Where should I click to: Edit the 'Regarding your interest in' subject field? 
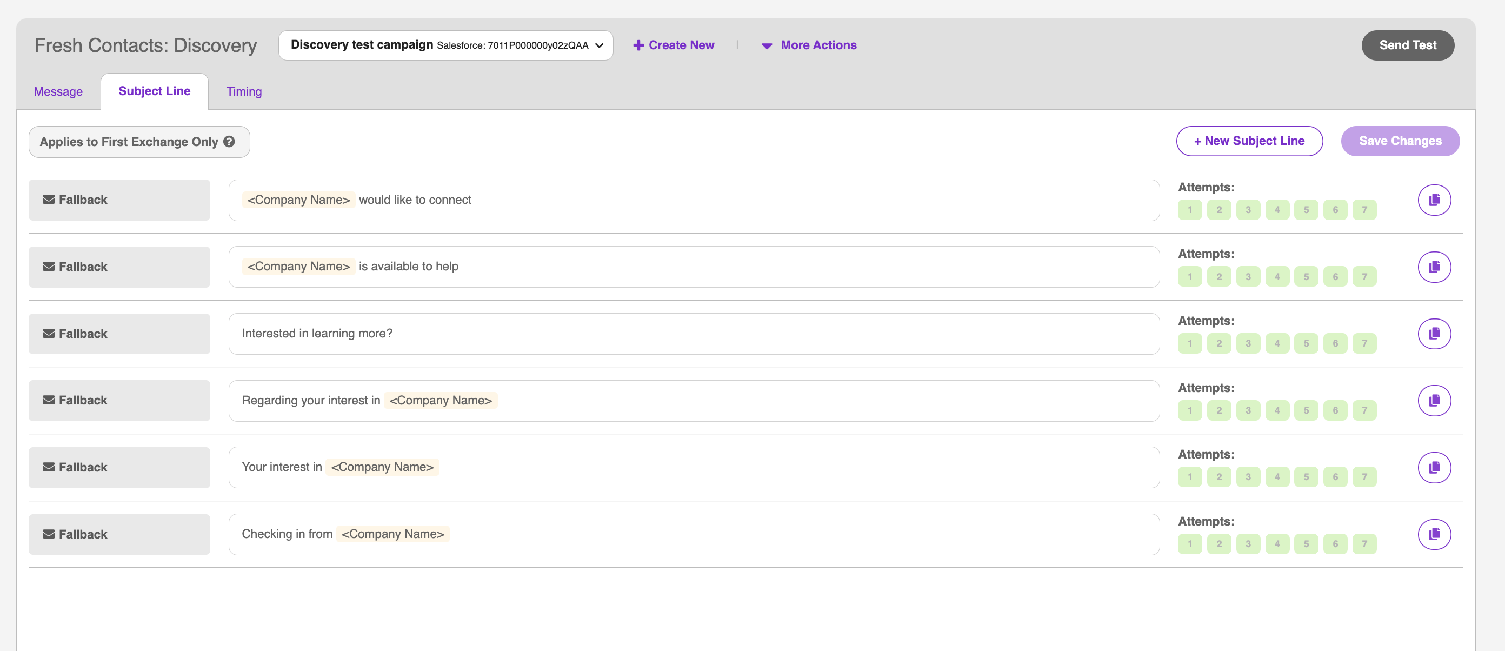(x=694, y=400)
